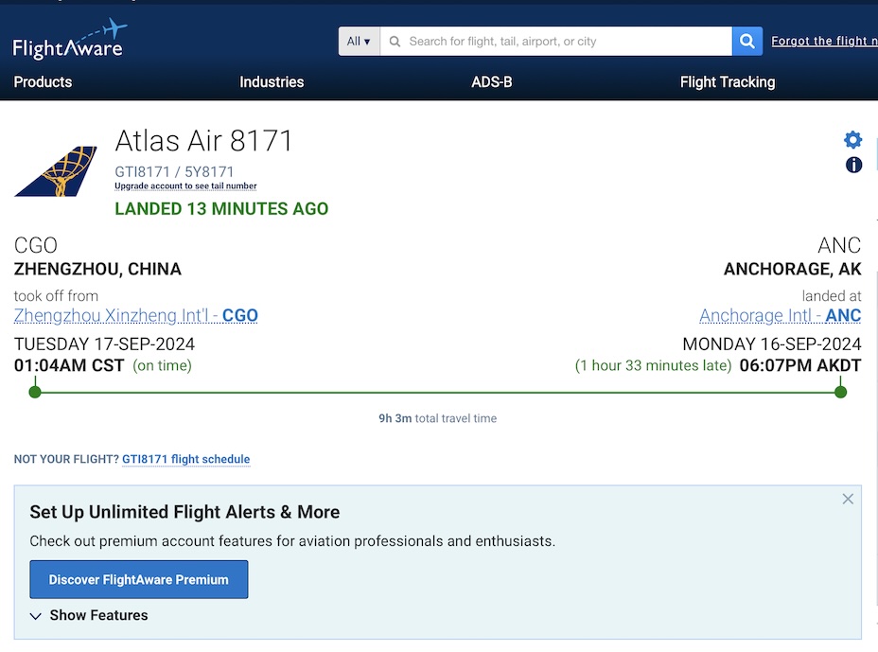This screenshot has width=878, height=652.
Task: Open the ADS-B menu
Action: pyautogui.click(x=492, y=82)
